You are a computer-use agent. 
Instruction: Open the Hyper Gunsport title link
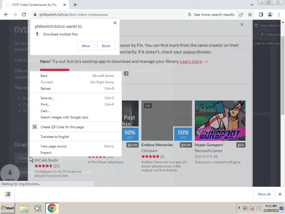(209, 145)
